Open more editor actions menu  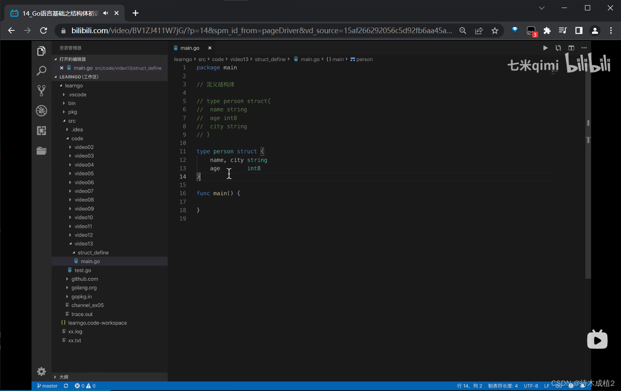pyautogui.click(x=584, y=48)
